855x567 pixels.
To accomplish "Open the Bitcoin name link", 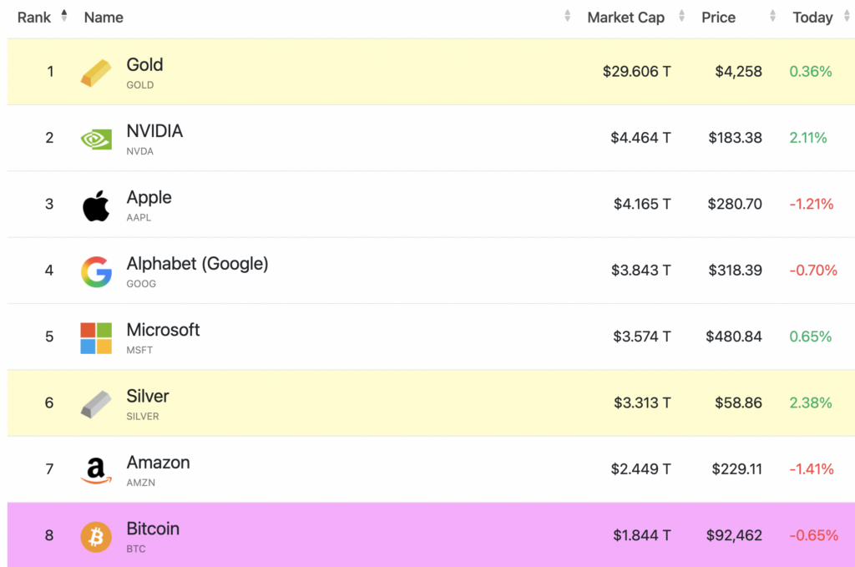I will tap(152, 529).
